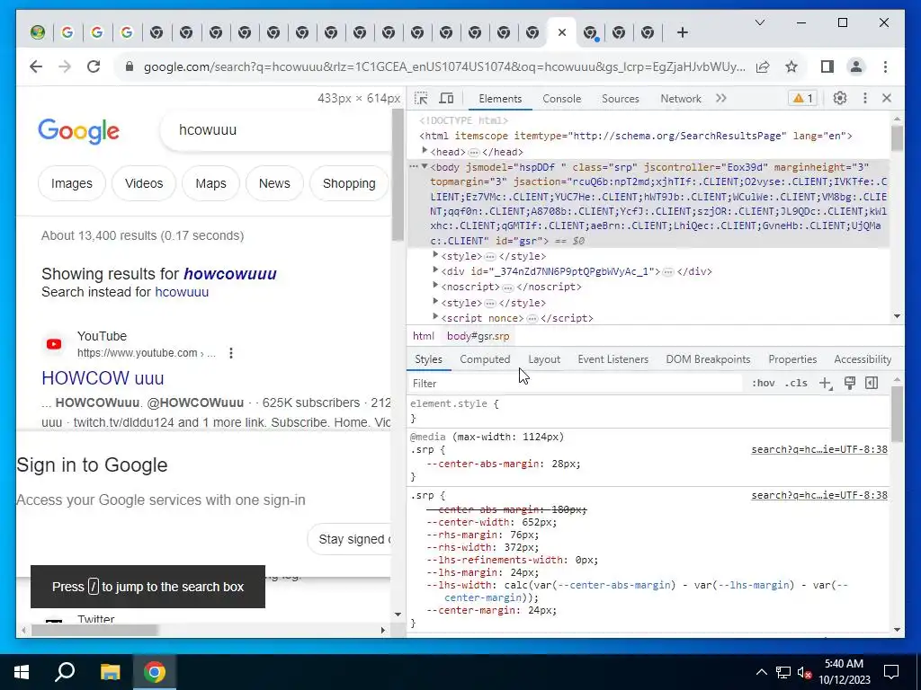Open the Computed styles tab
Image resolution: width=921 pixels, height=690 pixels.
point(485,359)
